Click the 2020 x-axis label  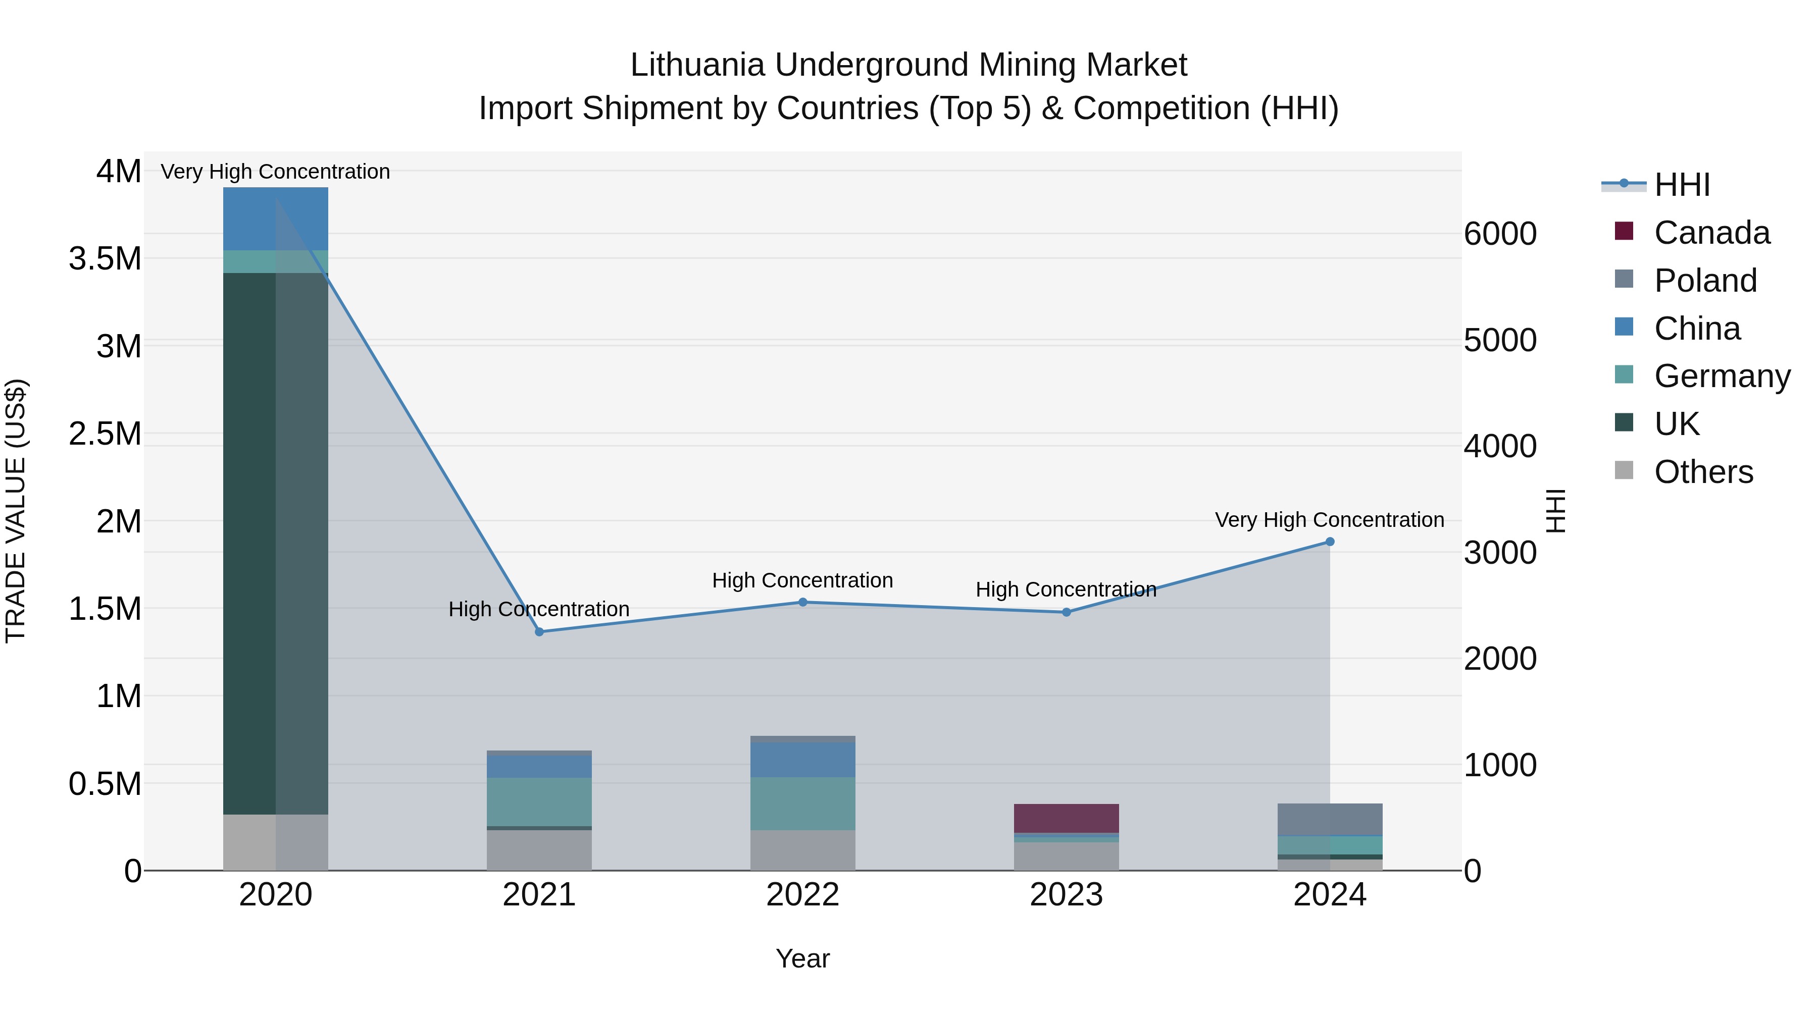coord(276,895)
